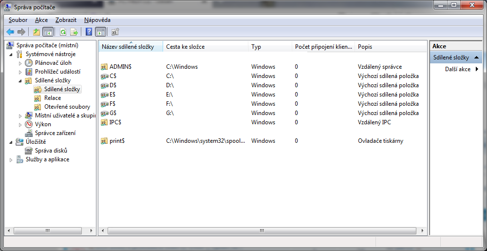Open the Nápověda menu
The height and width of the screenshot is (251, 487).
(x=97, y=20)
